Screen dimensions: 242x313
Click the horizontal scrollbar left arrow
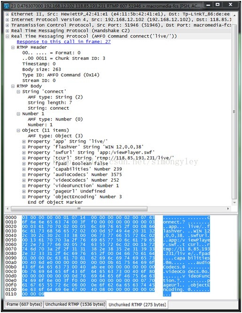(x=8, y=209)
